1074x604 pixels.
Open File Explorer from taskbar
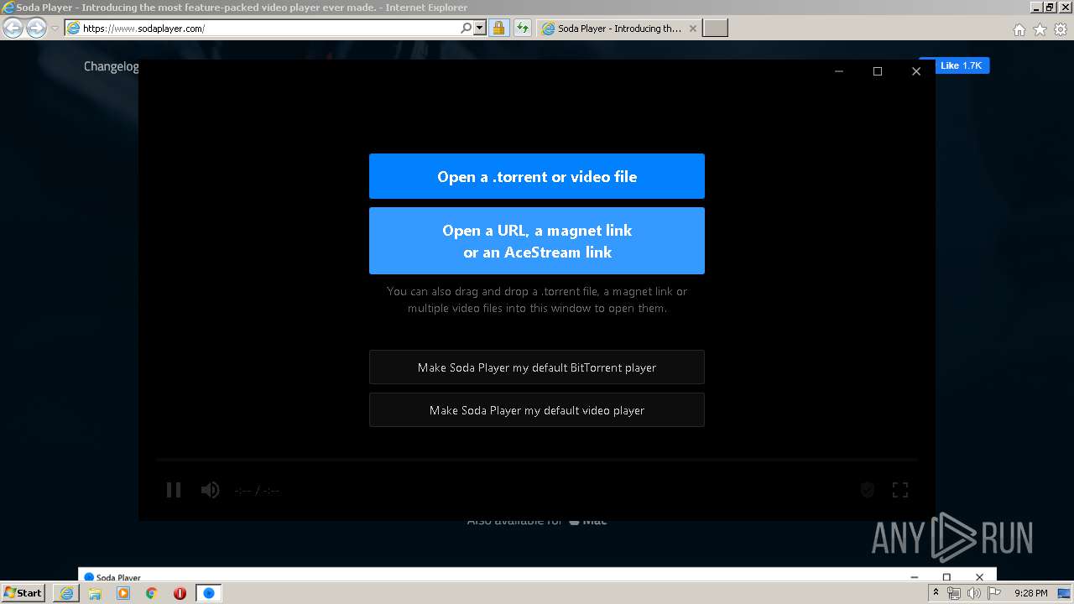point(95,593)
